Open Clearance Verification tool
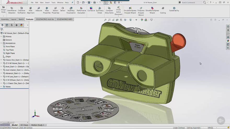 (x=21, y=10)
